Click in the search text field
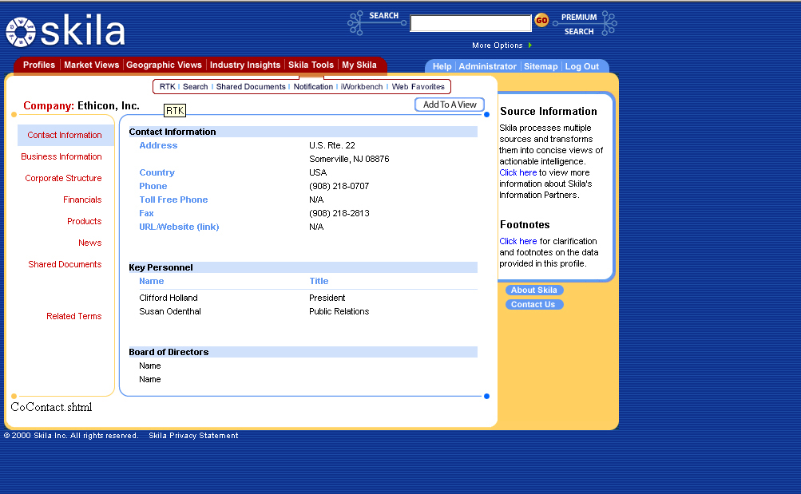Screen dimensions: 801x494 (x=470, y=23)
